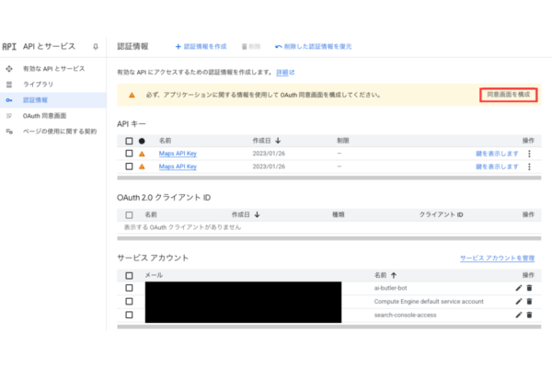Viewport: 552px width, 368px height.
Task: Click the OAuth 同意画面 sidebar icon
Action: point(9,116)
